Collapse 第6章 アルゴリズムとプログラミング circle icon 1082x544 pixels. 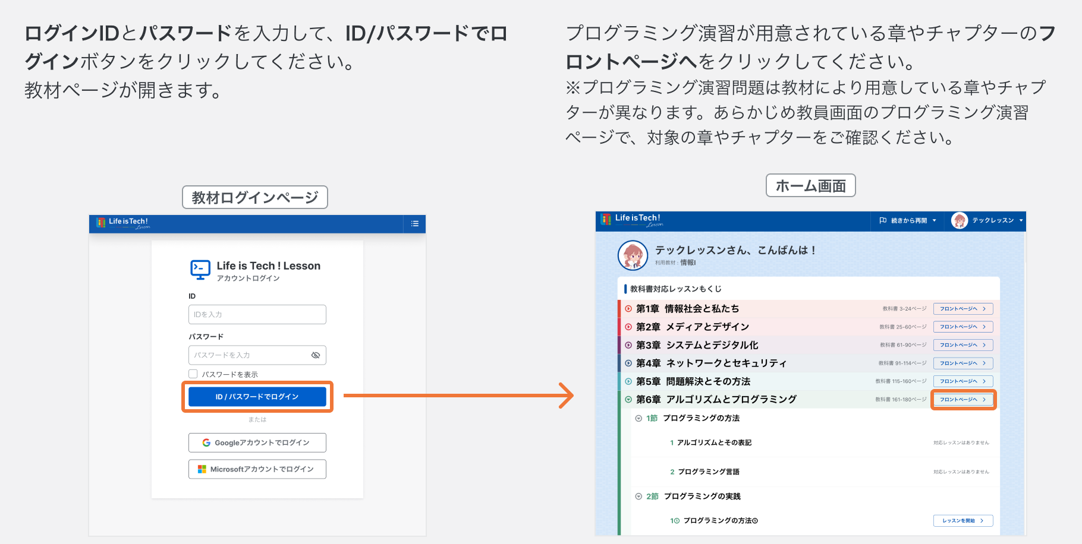(628, 399)
